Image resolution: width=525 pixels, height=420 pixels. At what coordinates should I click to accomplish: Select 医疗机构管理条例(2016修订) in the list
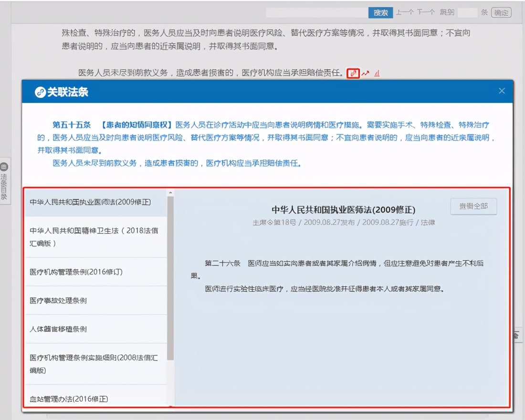[96, 272]
